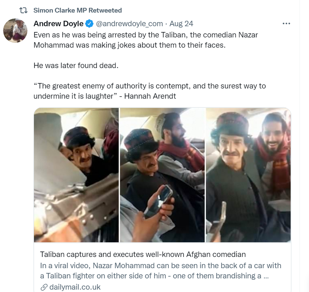Viewport: 309px width, 292px height.
Task: Open the left photo showing the rifle
Action: coord(76,175)
